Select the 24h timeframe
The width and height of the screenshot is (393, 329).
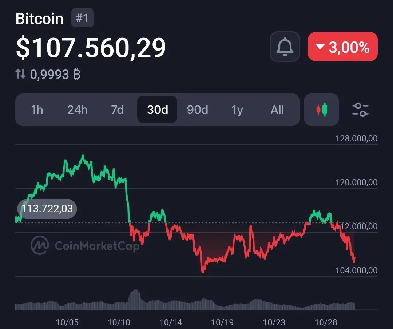[78, 110]
